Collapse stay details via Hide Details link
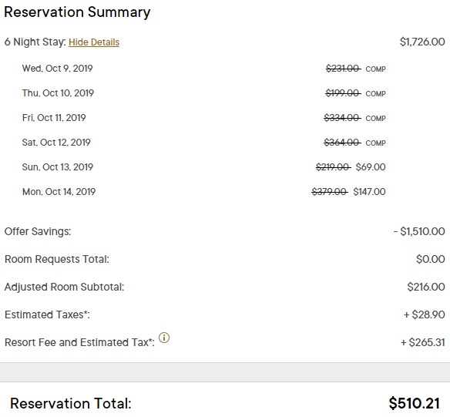 (x=94, y=42)
